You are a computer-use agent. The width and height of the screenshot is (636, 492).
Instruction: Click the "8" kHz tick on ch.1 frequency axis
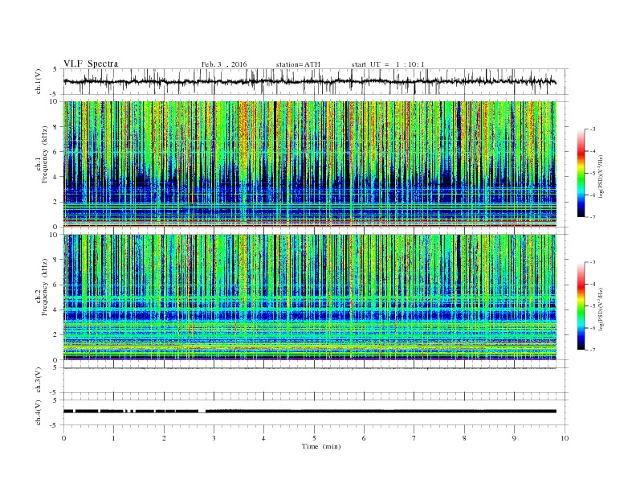tap(55, 127)
